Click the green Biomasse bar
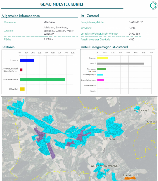This screenshot has width=158, height=181. coord(102,69)
